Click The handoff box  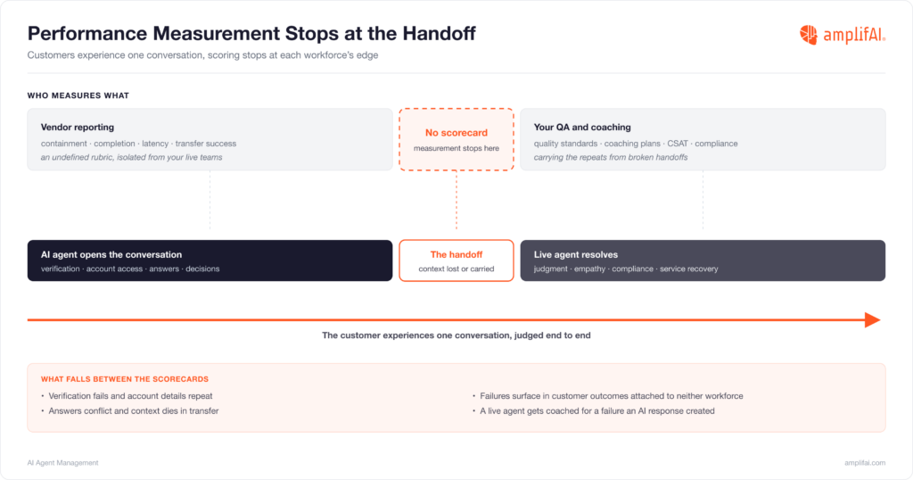click(x=456, y=261)
